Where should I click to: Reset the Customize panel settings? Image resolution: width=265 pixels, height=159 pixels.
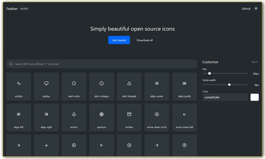[x=254, y=62]
